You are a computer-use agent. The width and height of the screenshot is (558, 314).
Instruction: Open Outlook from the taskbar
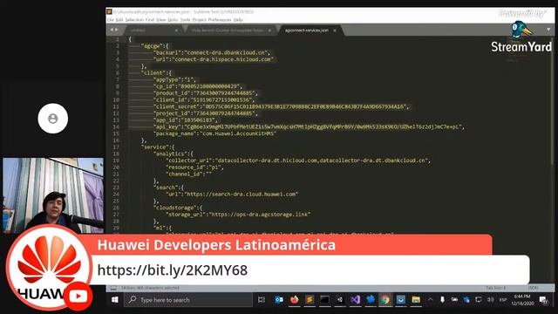click(279, 300)
